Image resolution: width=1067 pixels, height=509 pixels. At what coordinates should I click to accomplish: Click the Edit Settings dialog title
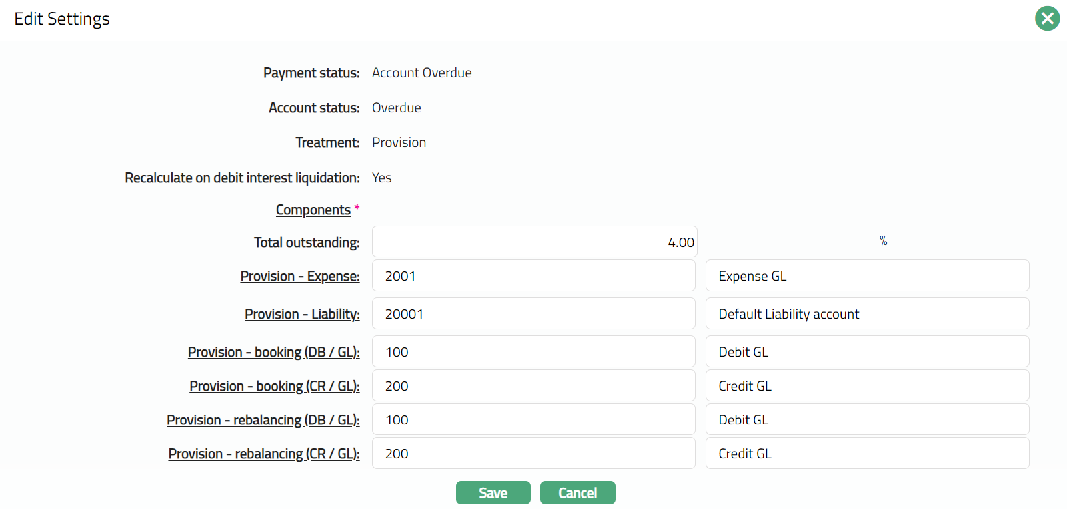click(x=62, y=19)
